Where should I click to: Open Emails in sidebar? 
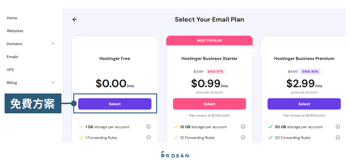(x=13, y=57)
